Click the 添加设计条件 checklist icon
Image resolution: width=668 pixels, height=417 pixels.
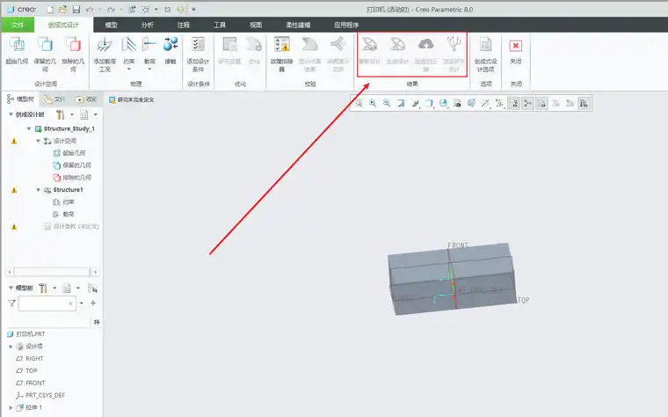click(x=198, y=44)
